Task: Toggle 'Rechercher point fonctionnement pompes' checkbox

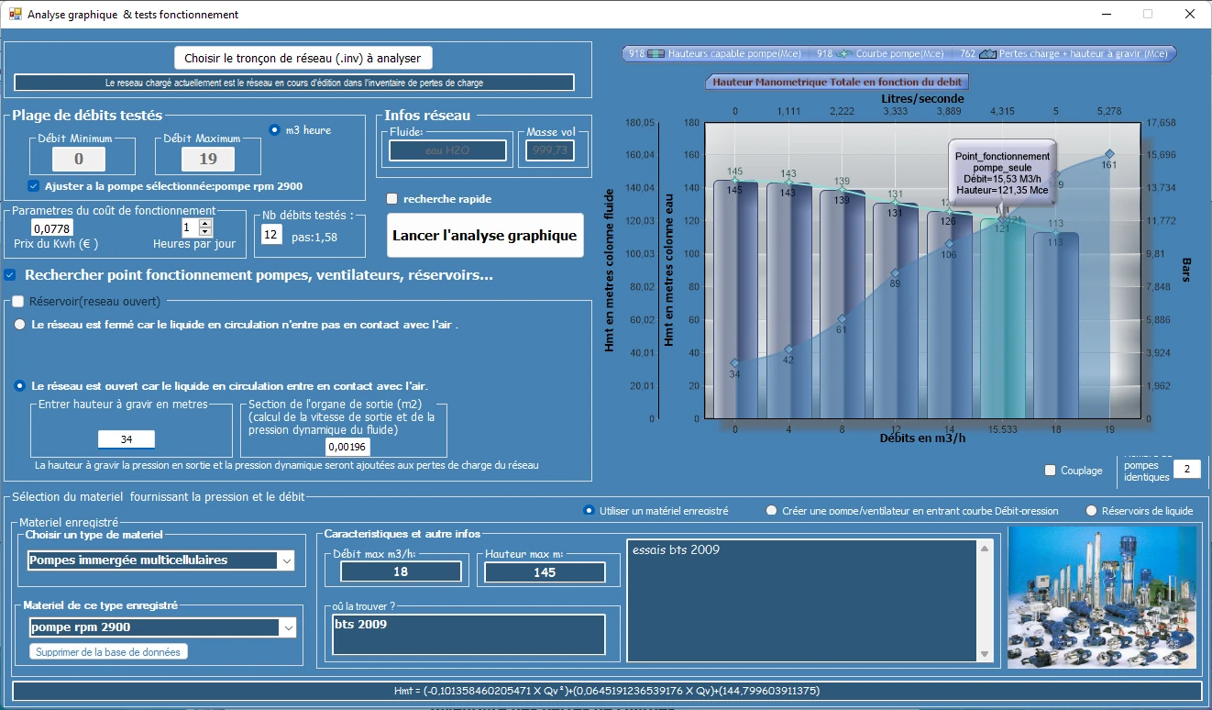Action: [10, 274]
